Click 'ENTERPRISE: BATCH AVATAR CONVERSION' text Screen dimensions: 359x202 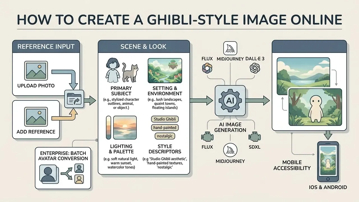63,155
